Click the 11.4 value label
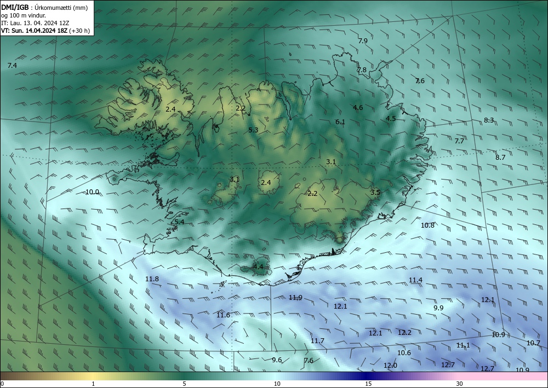This screenshot has height=388, width=548. [415, 280]
